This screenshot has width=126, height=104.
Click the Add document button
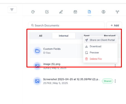pyautogui.click(x=114, y=25)
